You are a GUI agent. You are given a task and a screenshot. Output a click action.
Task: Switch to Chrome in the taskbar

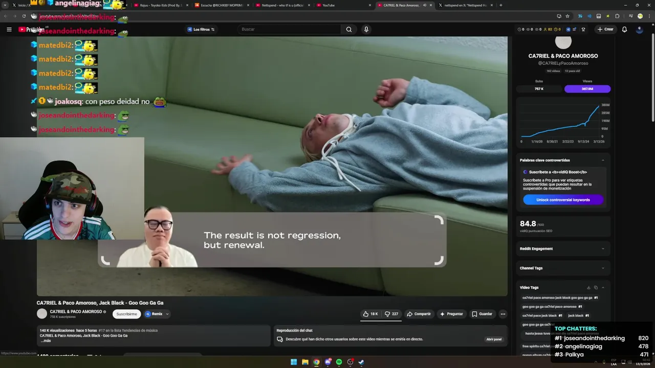[316, 362]
